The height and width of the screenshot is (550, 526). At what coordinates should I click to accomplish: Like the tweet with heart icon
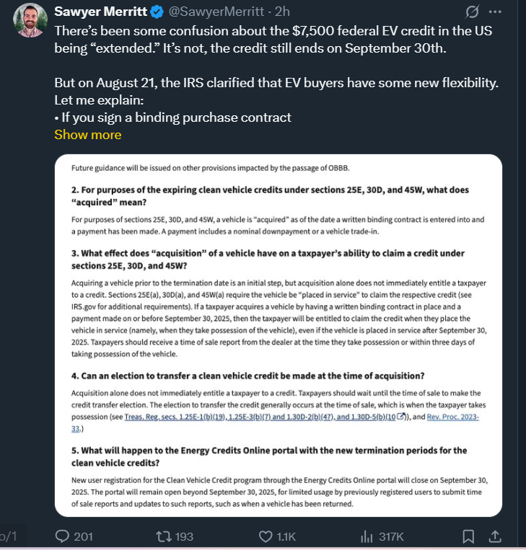(x=266, y=536)
